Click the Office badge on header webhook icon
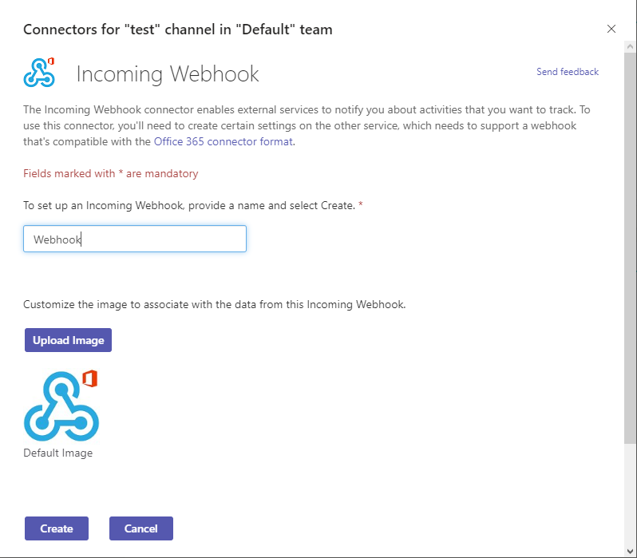 [x=51, y=61]
